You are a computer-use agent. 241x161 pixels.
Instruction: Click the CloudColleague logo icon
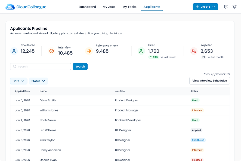coord(10,7)
